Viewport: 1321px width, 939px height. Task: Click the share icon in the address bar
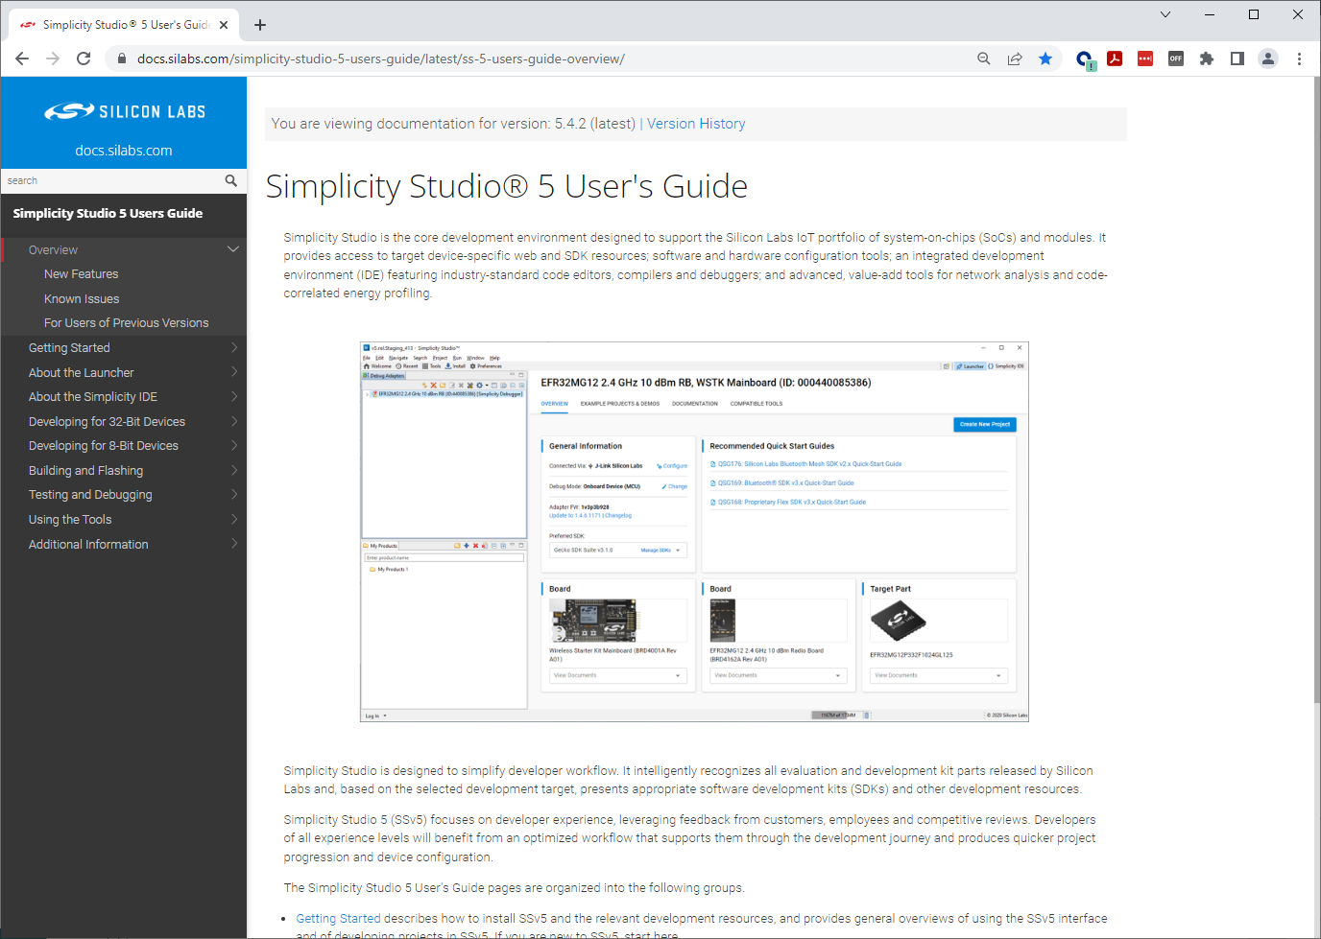[x=1015, y=59]
